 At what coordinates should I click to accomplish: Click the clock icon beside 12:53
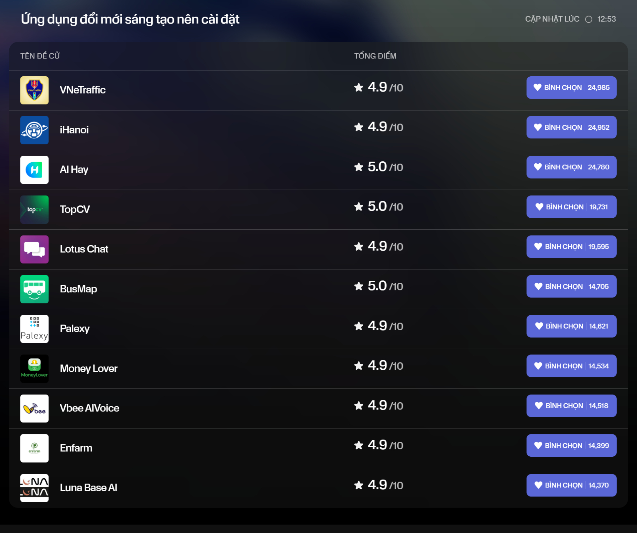pyautogui.click(x=589, y=19)
